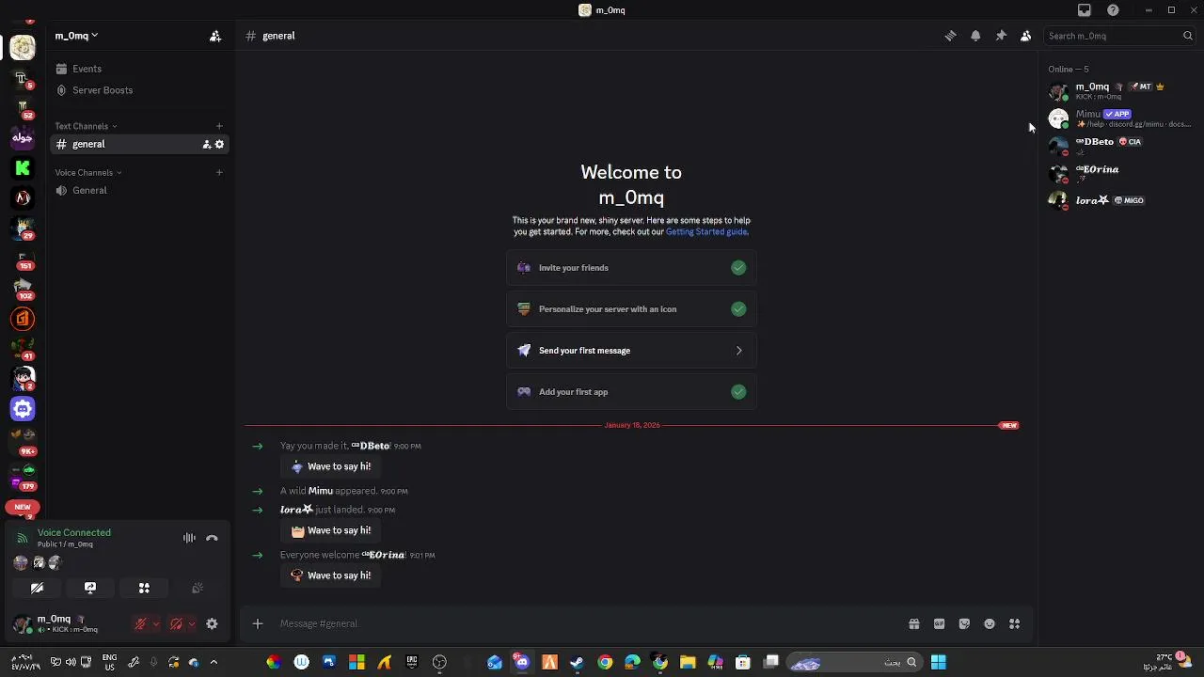This screenshot has height=677, width=1204.
Task: Open Server Boosts
Action: tap(138, 90)
